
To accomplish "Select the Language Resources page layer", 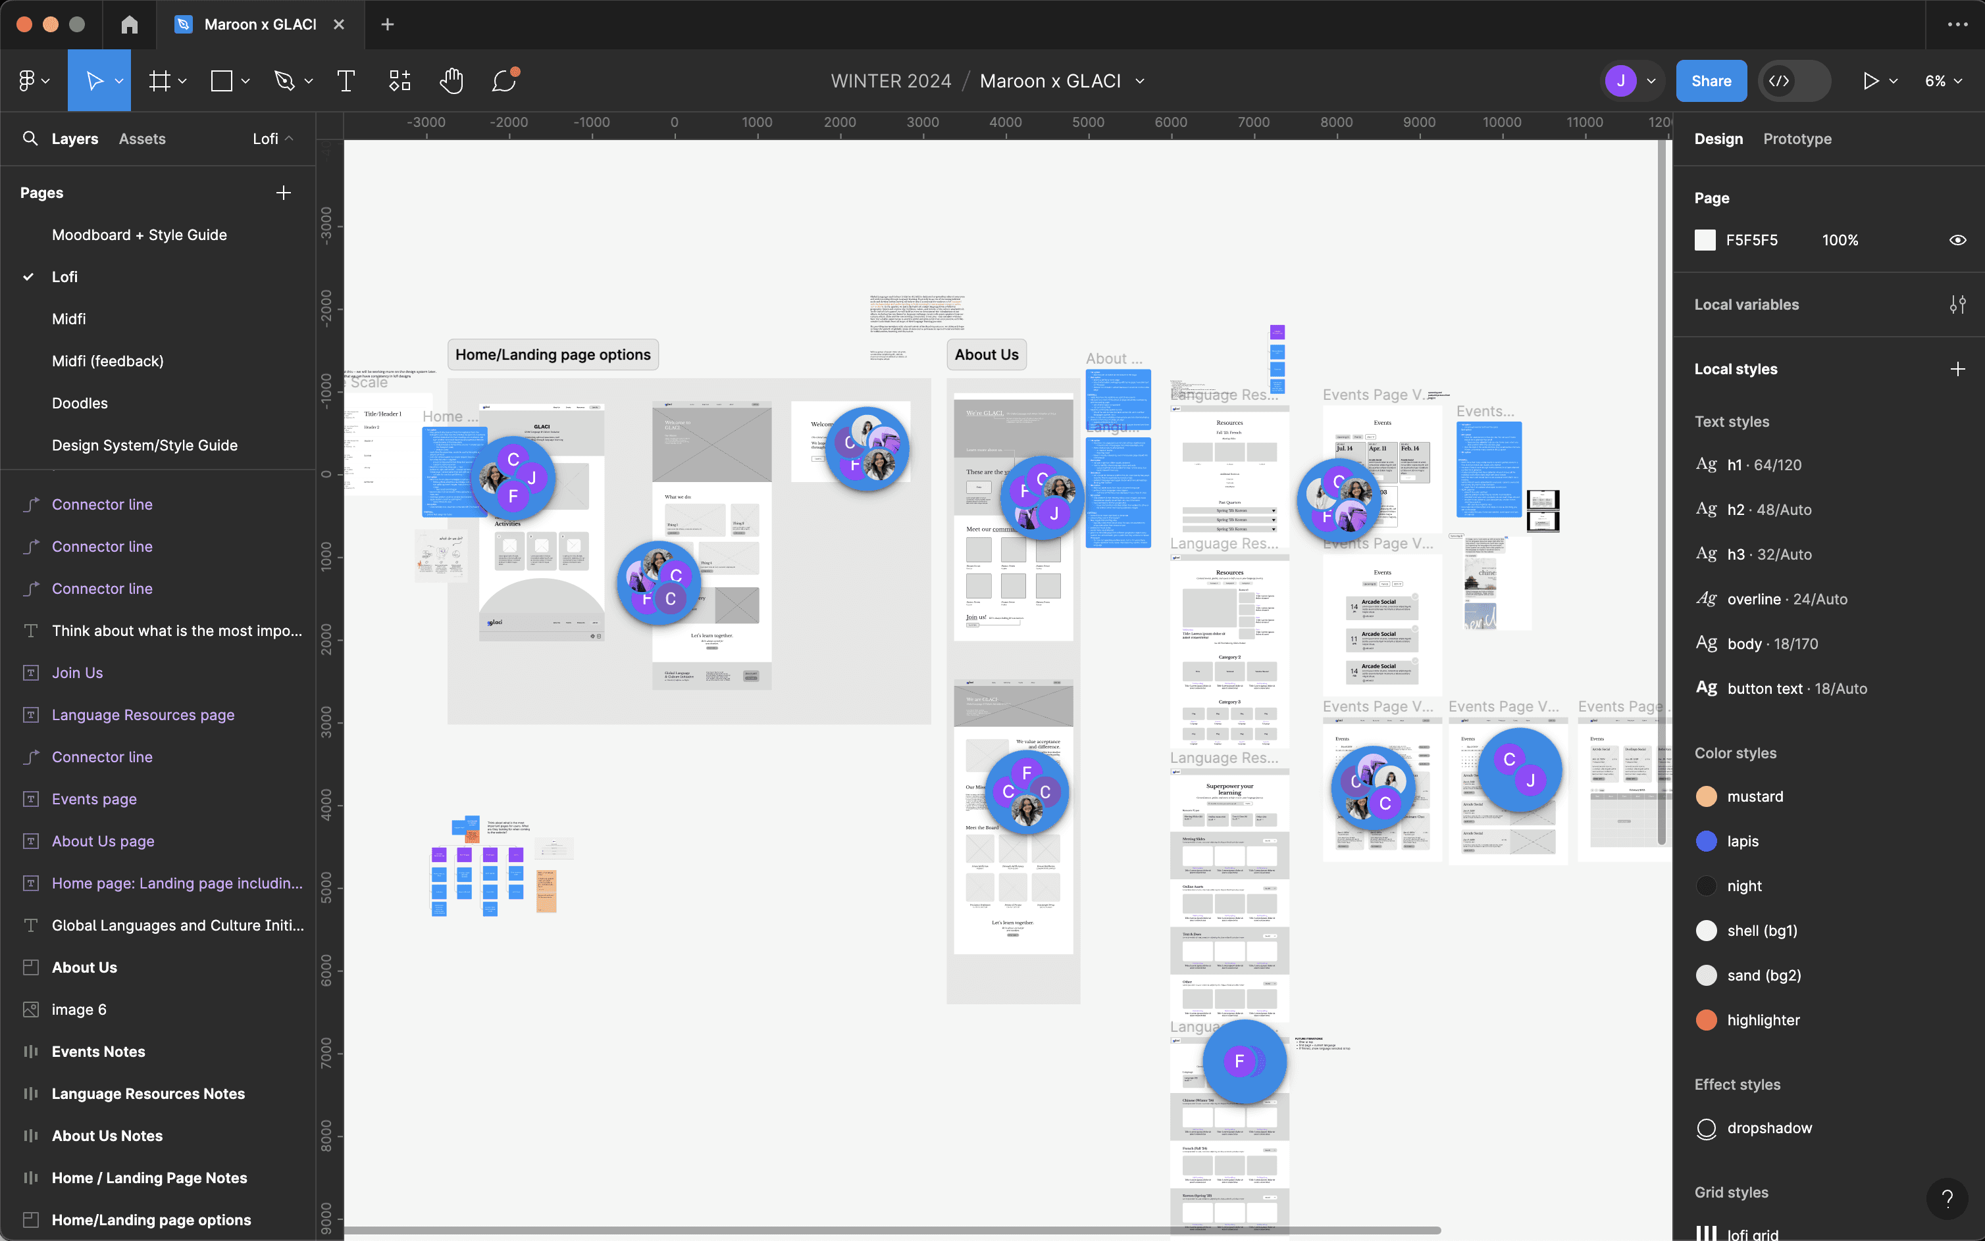I will click(143, 715).
